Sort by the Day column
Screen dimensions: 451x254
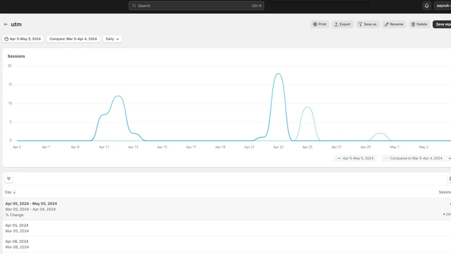tap(10, 192)
